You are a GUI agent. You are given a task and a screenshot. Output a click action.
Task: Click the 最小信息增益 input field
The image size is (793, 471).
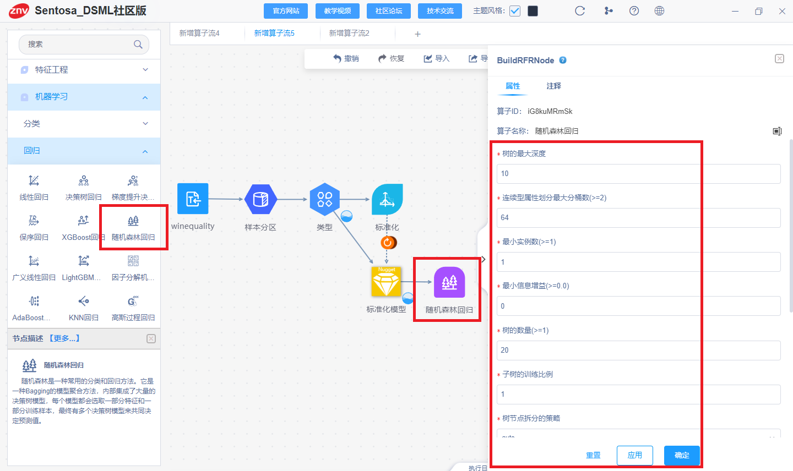(639, 306)
